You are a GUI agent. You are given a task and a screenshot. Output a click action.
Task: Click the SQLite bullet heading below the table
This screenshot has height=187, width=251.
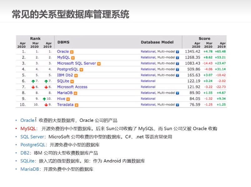28,161
